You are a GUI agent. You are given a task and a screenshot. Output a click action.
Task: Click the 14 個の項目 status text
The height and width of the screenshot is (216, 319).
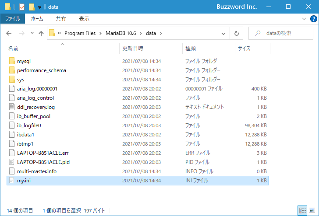(x=20, y=210)
